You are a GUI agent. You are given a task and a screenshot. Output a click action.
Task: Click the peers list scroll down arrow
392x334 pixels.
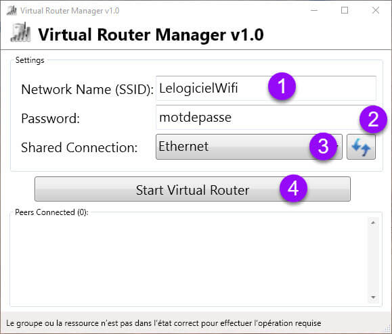[x=373, y=297]
